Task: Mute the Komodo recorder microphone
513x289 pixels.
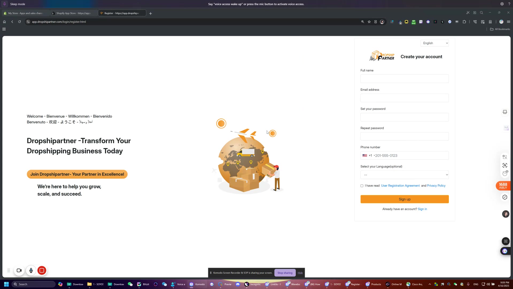Action: [x=31, y=271]
